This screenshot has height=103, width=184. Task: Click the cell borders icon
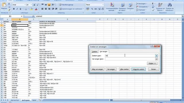pyautogui.click(x=26, y=9)
